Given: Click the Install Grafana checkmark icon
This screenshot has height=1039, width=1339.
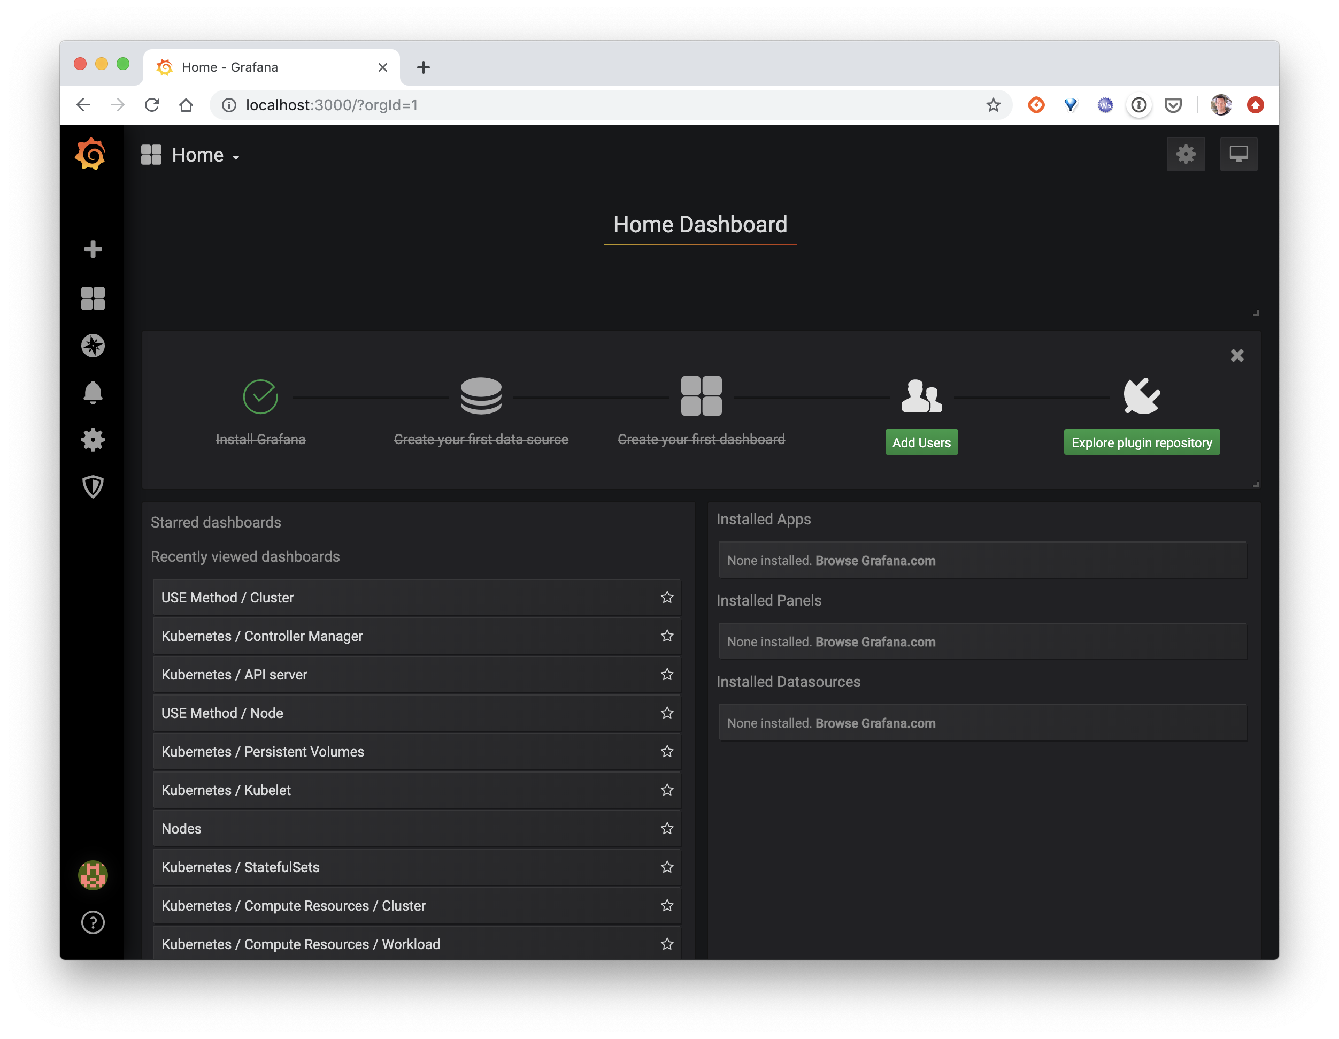Looking at the screenshot, I should pos(260,397).
